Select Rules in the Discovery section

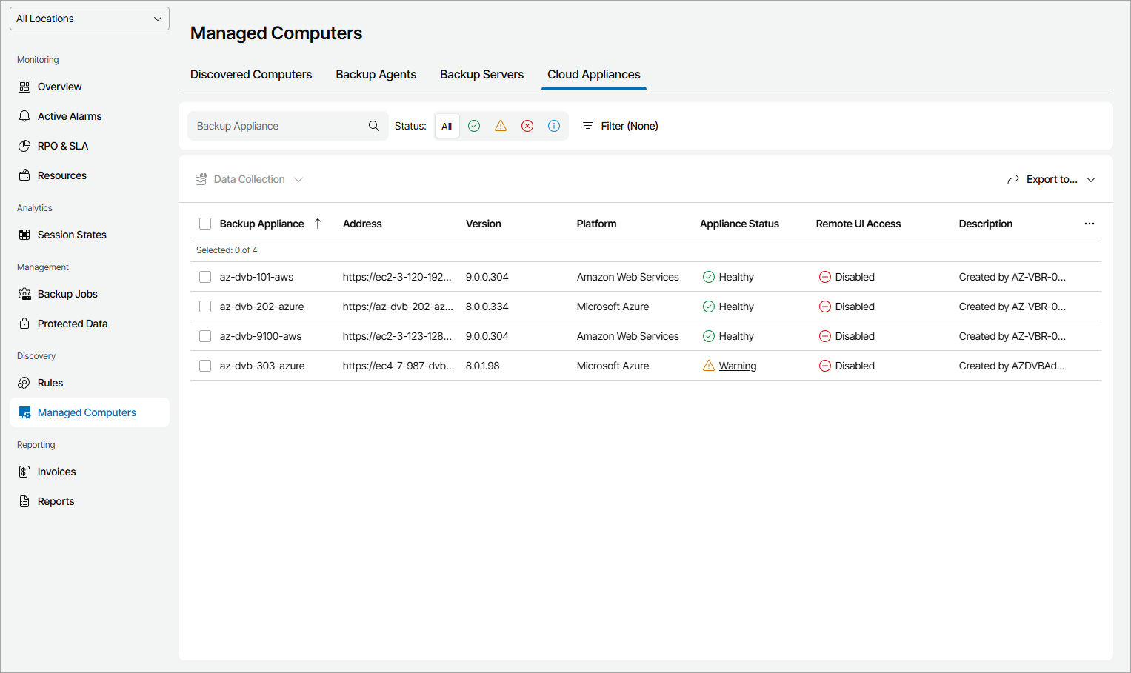pyautogui.click(x=49, y=382)
